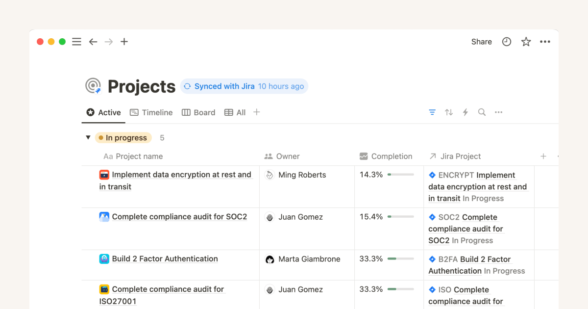Image resolution: width=588 pixels, height=309 pixels.
Task: Click the Jira sync refresh icon
Action: pos(187,86)
